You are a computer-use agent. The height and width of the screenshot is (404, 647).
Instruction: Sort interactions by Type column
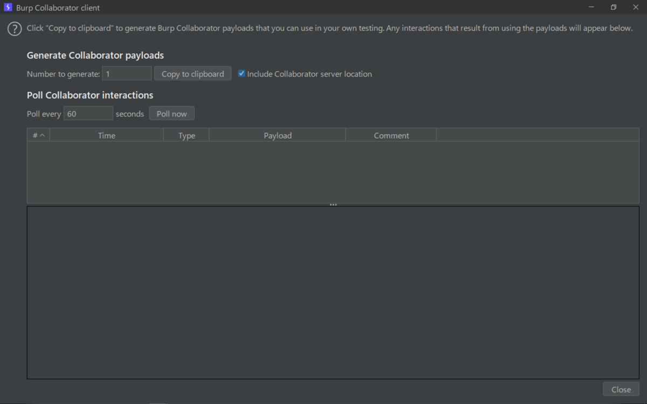point(187,135)
